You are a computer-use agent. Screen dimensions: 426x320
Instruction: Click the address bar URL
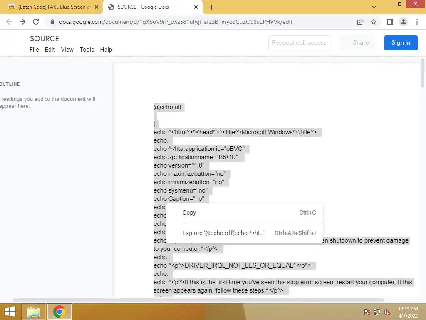pos(176,22)
